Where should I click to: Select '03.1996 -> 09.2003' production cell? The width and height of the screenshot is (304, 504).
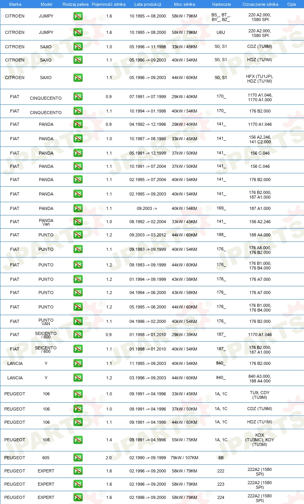coord(148,378)
